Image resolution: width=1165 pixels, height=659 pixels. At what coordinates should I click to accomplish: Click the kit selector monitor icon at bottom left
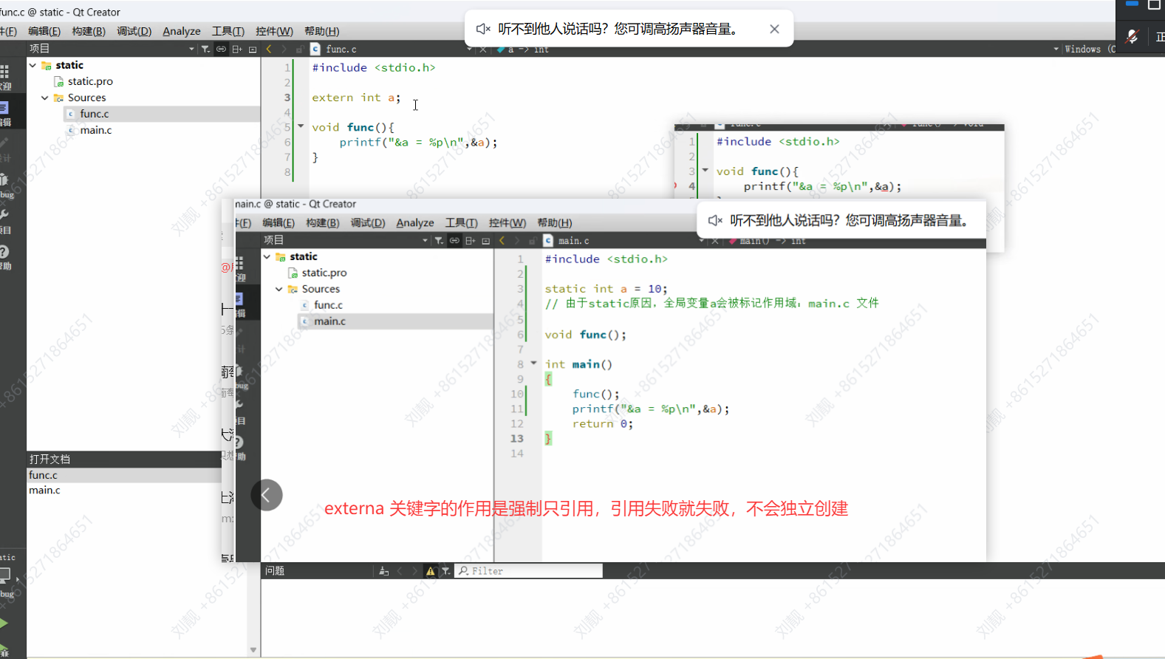click(x=5, y=574)
